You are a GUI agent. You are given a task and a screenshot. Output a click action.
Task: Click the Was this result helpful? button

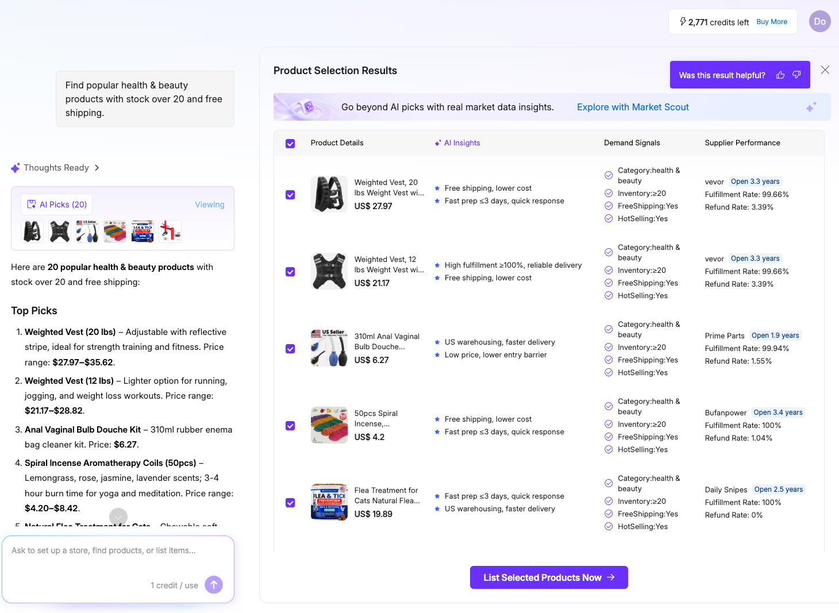tap(740, 75)
